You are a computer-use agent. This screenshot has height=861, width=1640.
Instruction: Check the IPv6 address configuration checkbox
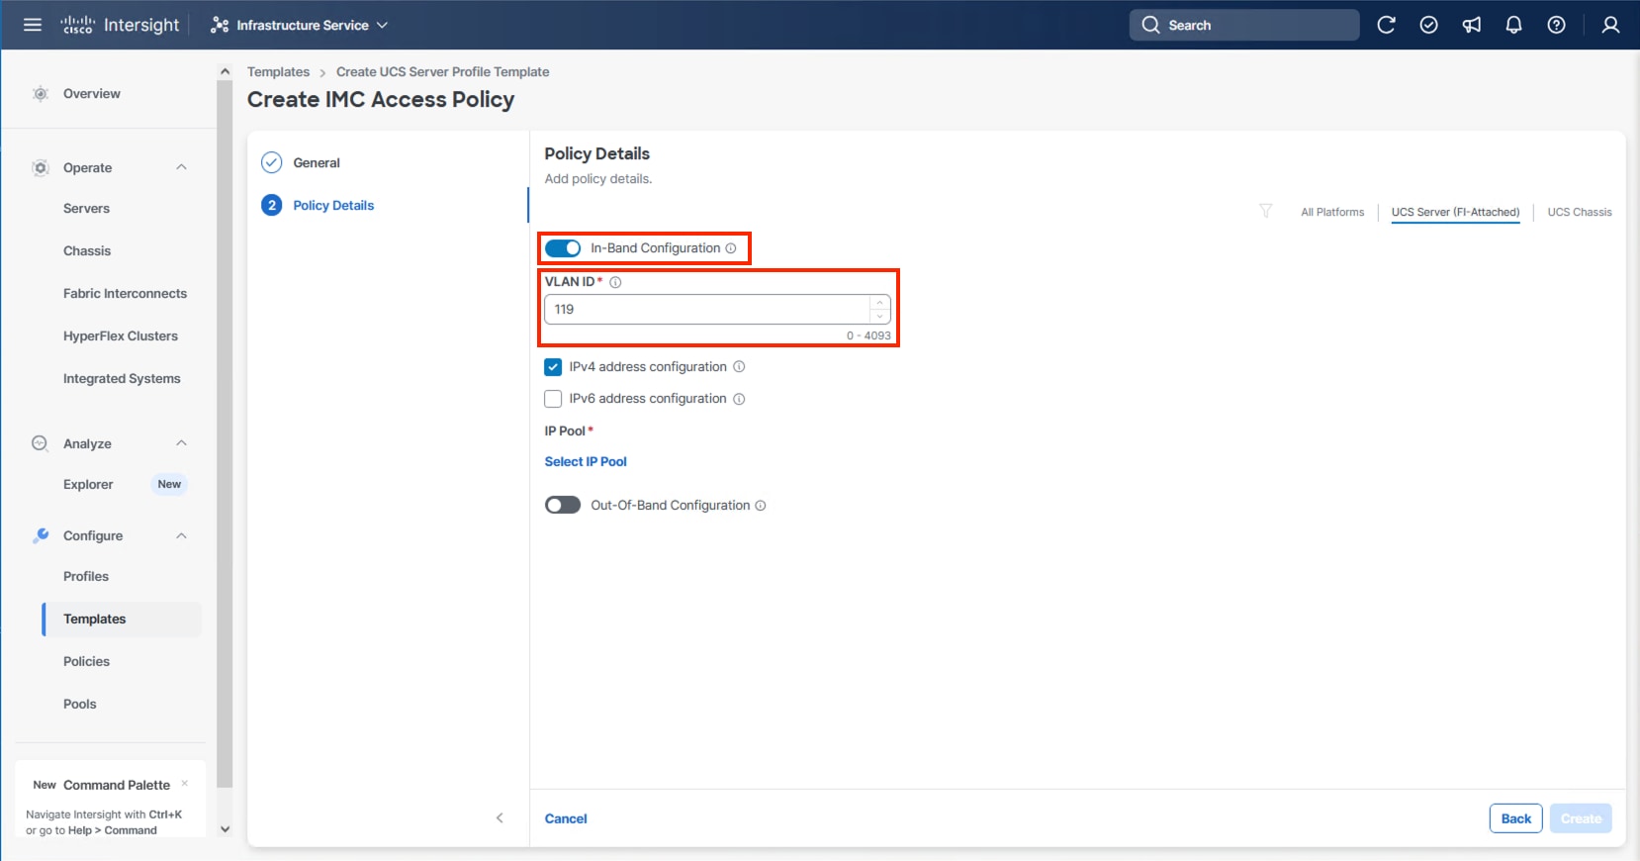(553, 399)
